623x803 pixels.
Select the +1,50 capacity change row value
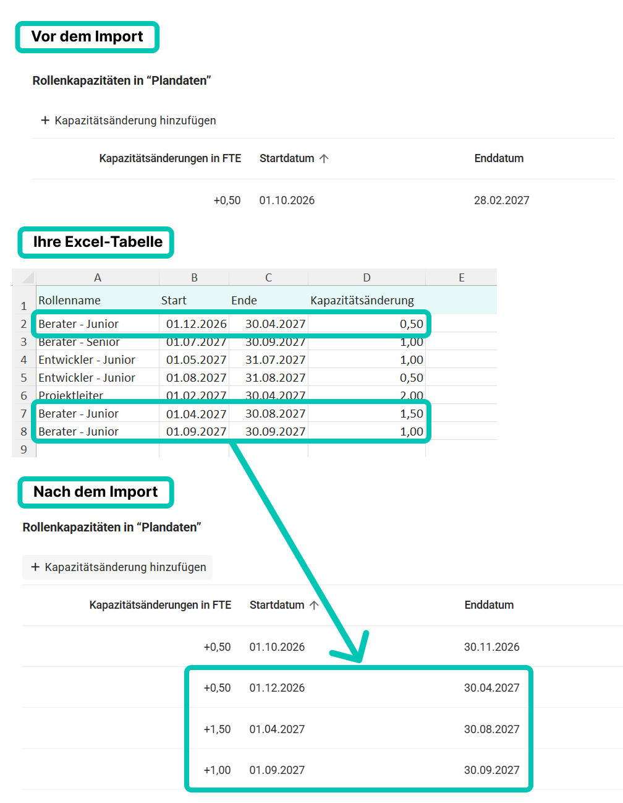point(217,729)
